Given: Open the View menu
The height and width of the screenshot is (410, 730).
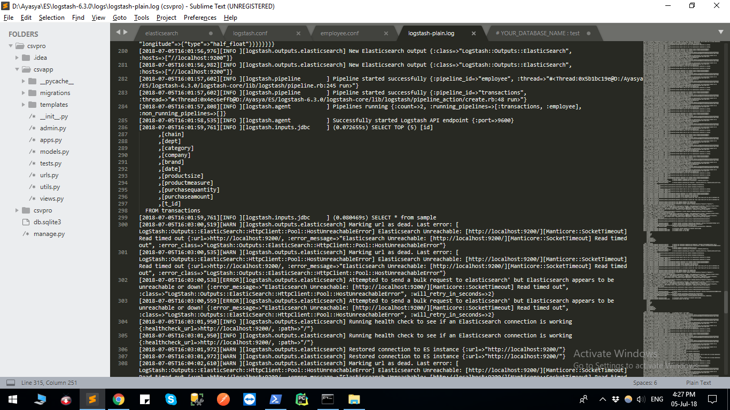Looking at the screenshot, I should (x=98, y=18).
